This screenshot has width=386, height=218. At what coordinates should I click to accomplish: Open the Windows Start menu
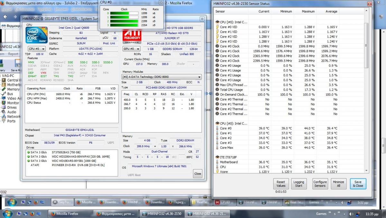pyautogui.click(x=8, y=213)
